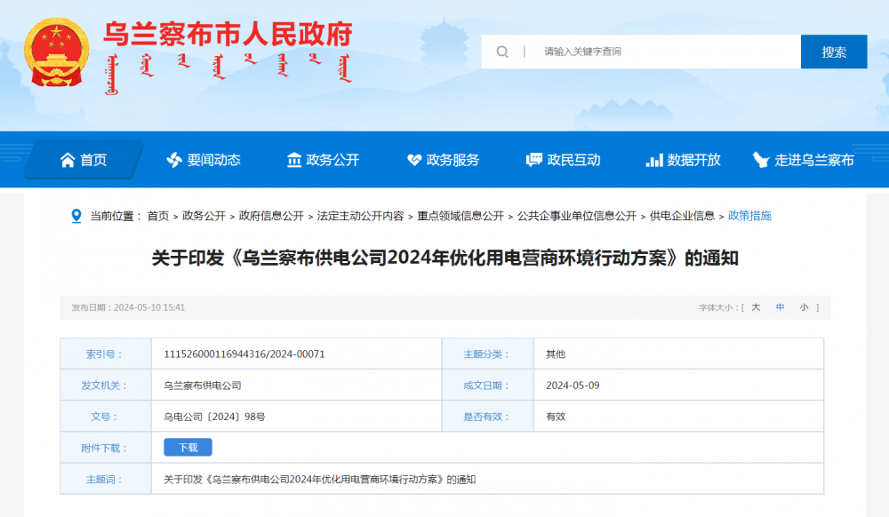Click the icon on 走进乌兰察布
Viewport: 889px width, 517px height.
[759, 160]
